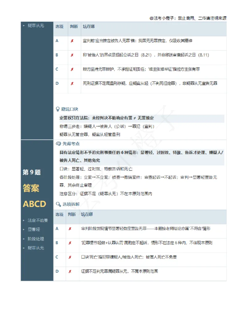Select the 阶段处理 sidebar keyword
The height and width of the screenshot is (320, 247).
(x=36, y=239)
